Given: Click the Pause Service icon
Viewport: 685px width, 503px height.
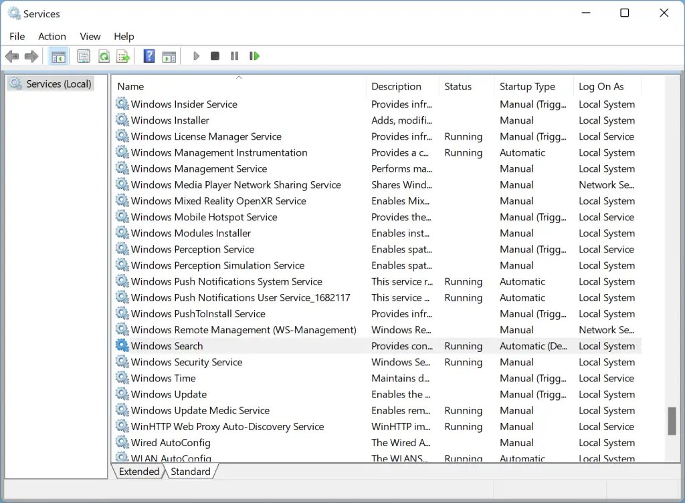Looking at the screenshot, I should pyautogui.click(x=235, y=56).
